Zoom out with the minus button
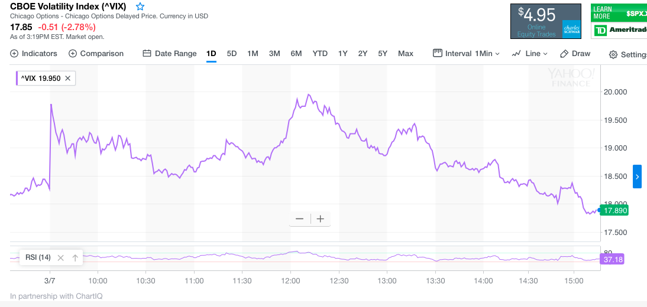Screen dimensions: 647x307 pos(299,219)
